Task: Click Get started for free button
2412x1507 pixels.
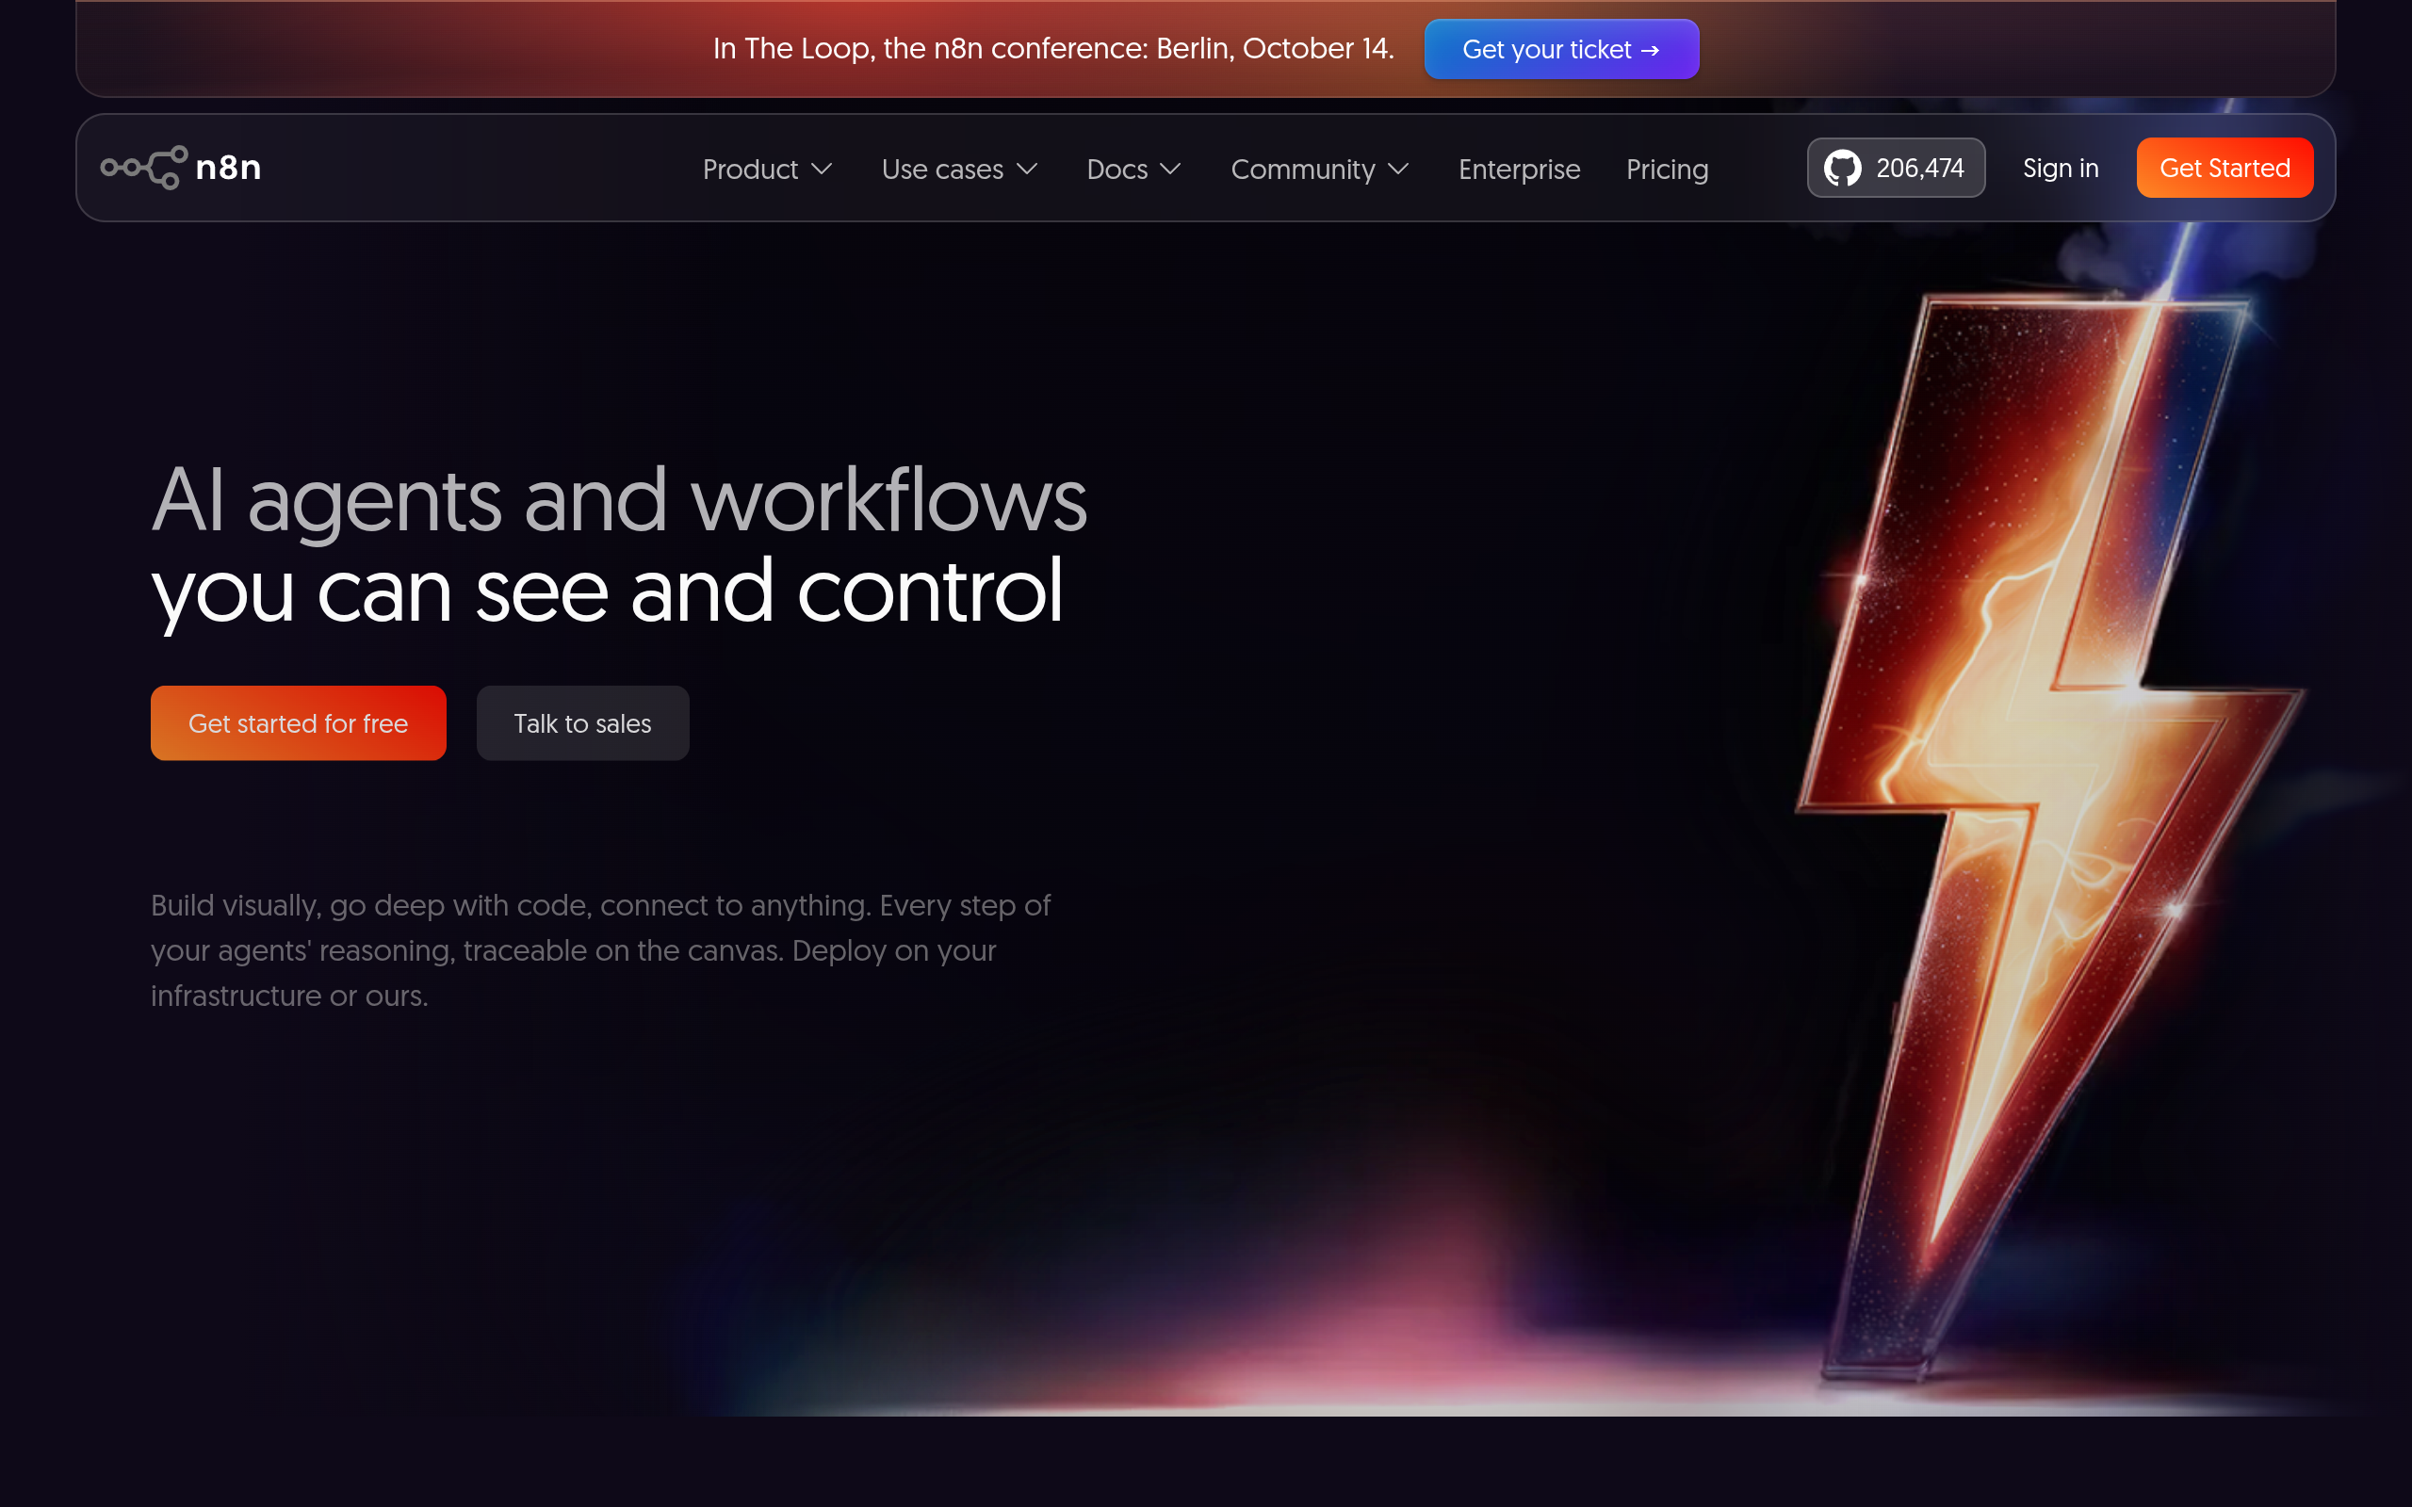Action: [x=298, y=722]
